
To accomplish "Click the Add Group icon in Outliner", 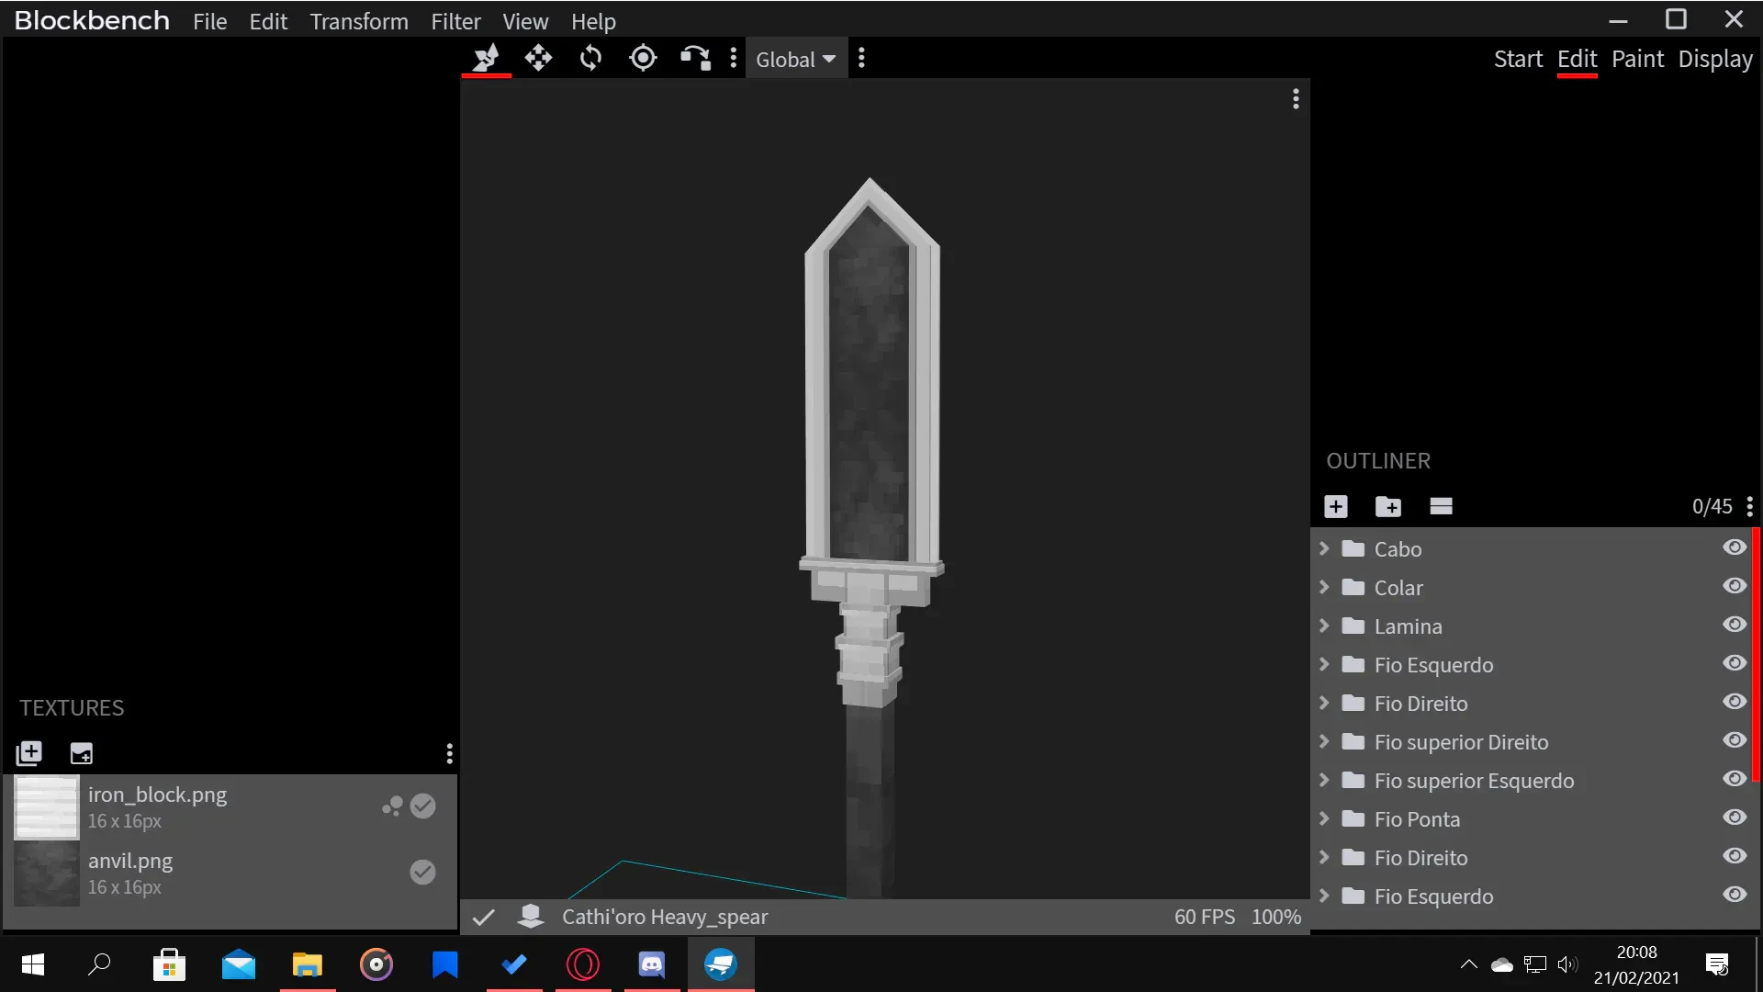I will [1388, 506].
